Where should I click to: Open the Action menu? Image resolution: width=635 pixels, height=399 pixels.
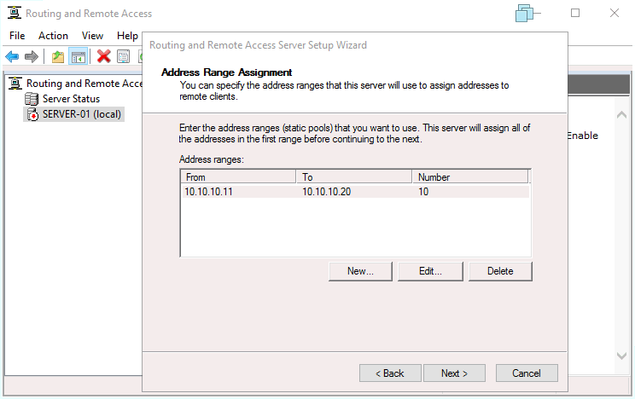coord(53,35)
